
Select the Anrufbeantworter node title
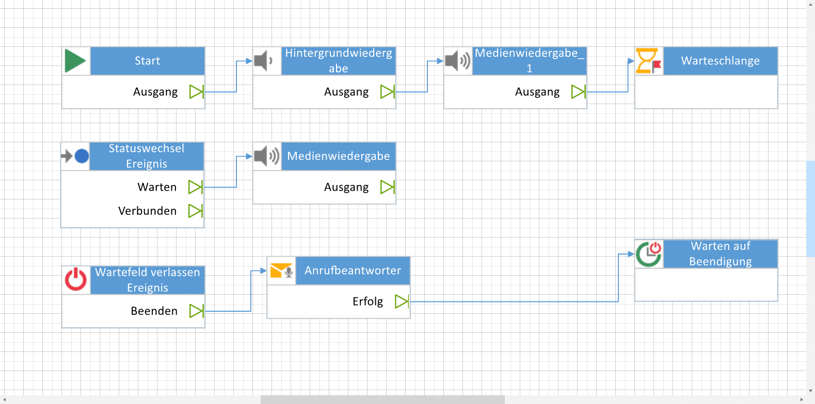[353, 271]
